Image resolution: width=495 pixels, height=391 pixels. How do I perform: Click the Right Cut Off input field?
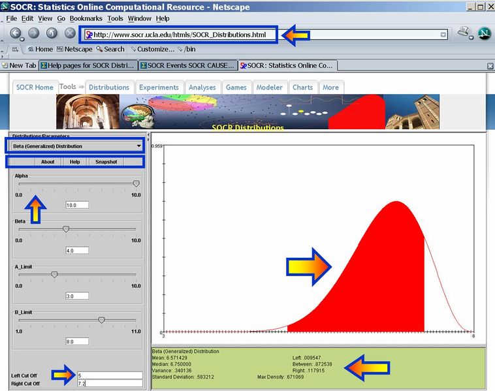point(110,384)
